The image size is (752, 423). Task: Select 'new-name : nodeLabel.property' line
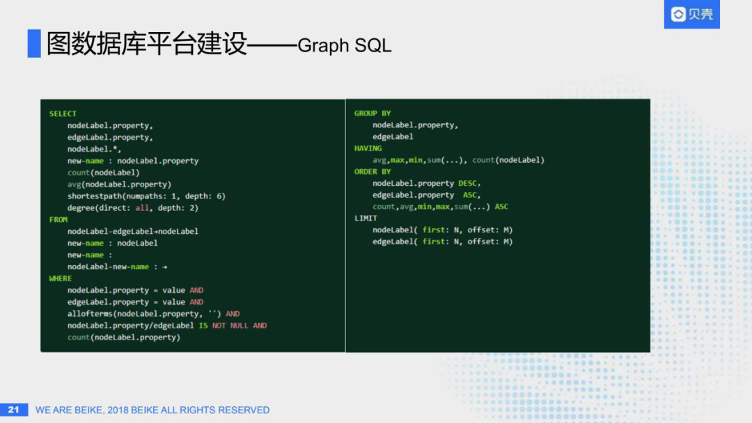tap(133, 161)
